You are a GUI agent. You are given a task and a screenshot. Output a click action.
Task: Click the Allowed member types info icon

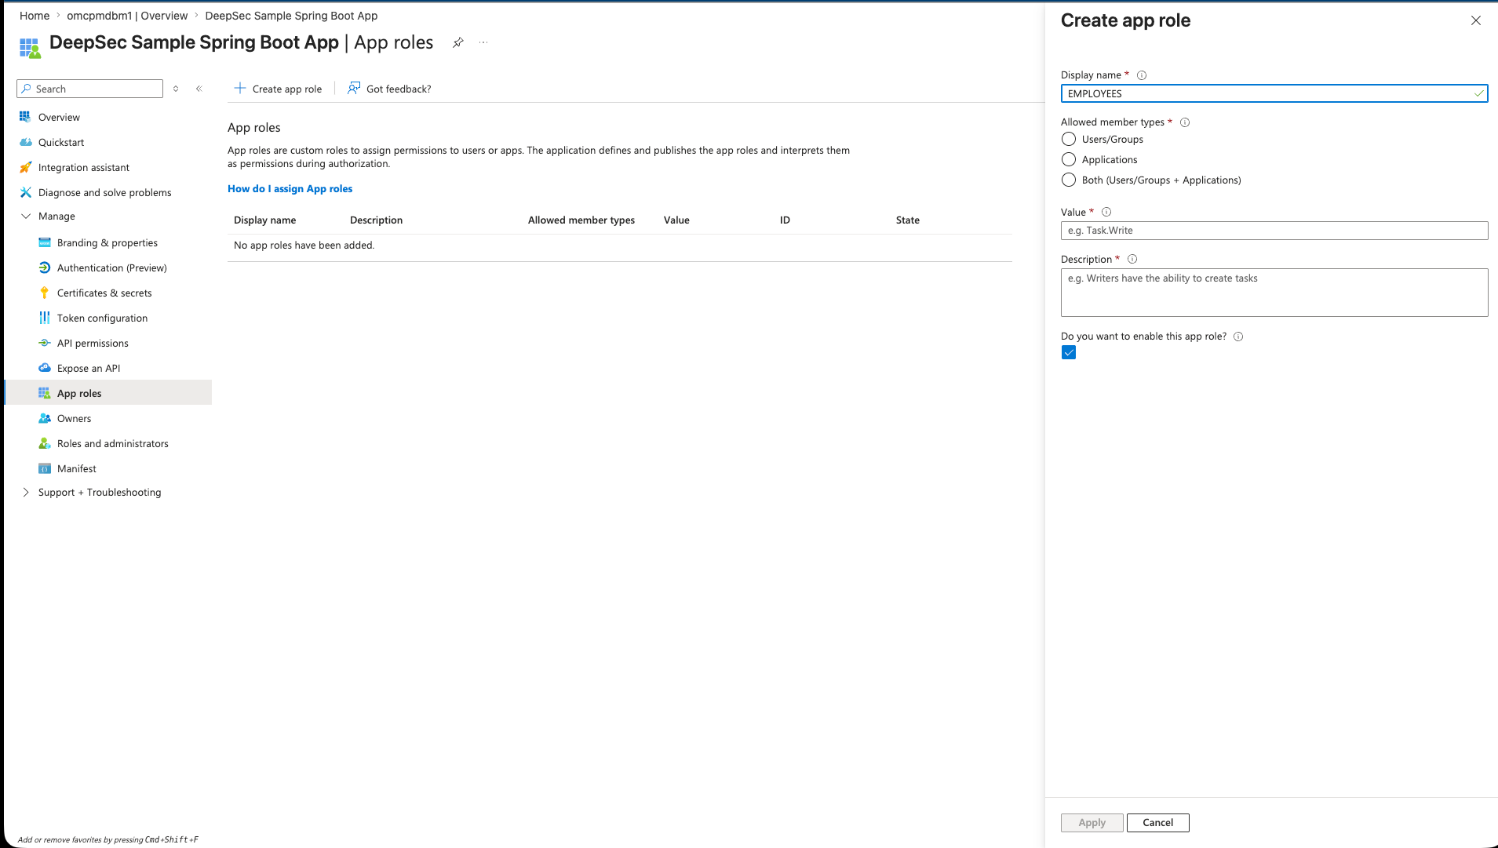pos(1185,122)
